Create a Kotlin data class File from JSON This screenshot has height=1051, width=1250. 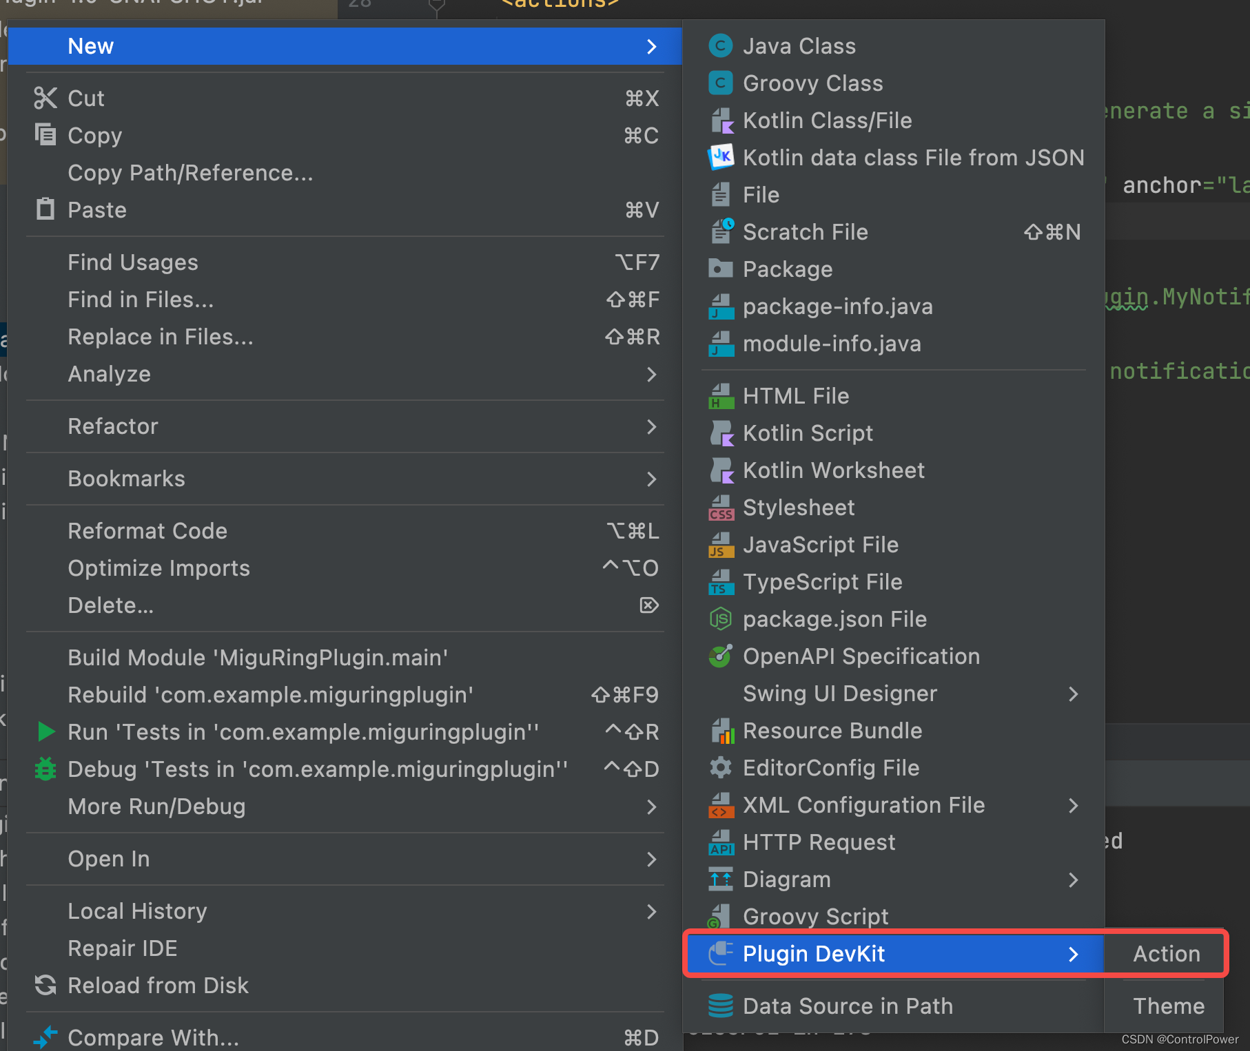(913, 157)
